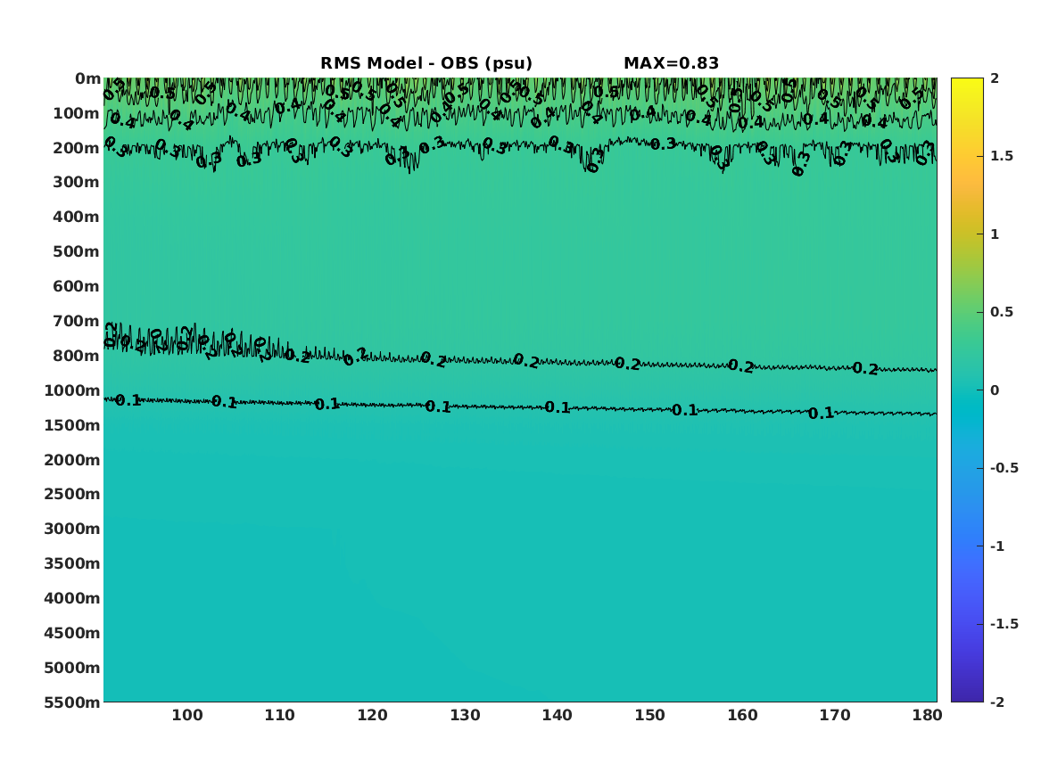Screen dimensions: 1041x780
Task: Click the vertical colorbar gradient strip
Action: click(x=967, y=390)
